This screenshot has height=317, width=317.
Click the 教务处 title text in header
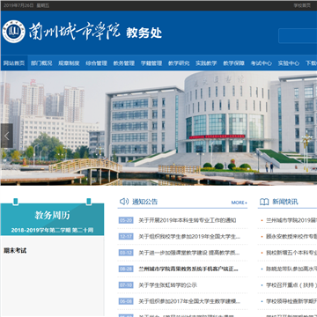pyautogui.click(x=144, y=33)
